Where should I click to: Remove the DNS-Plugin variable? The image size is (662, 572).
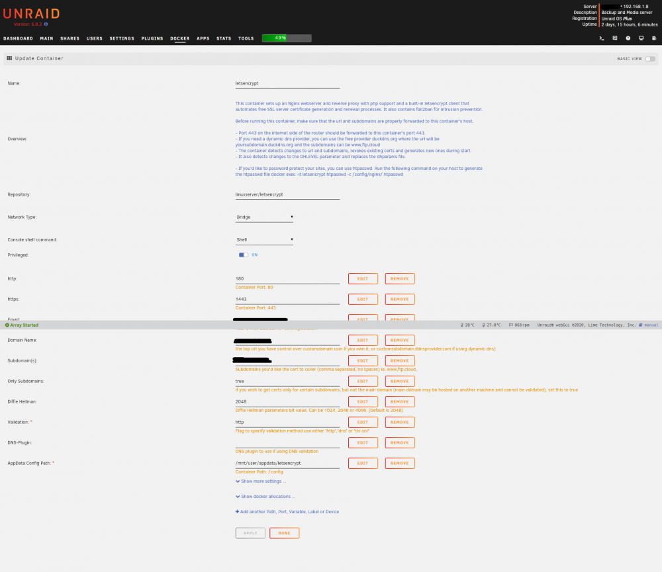click(x=399, y=443)
